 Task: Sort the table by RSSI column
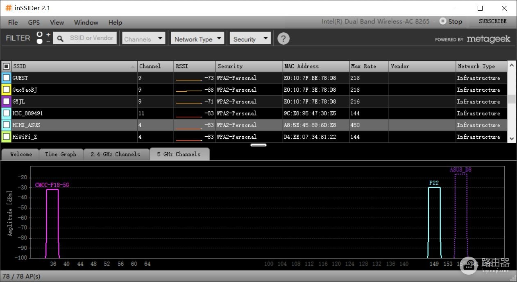coord(195,66)
